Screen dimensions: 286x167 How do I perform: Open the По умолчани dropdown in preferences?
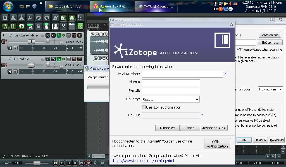point(270,89)
